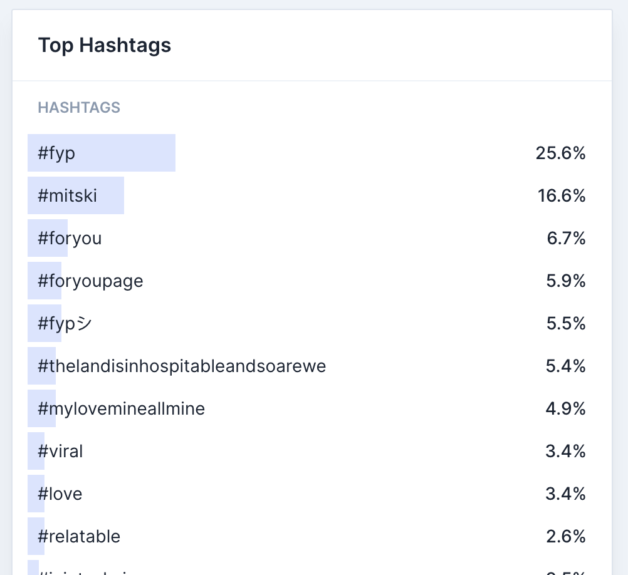Screen dimensions: 628x575
Task: Click the 5.9% value for #foryoupage
Action: coord(566,281)
